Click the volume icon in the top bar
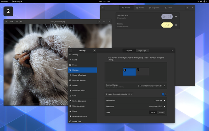The image size is (209, 131). tap(201, 1)
